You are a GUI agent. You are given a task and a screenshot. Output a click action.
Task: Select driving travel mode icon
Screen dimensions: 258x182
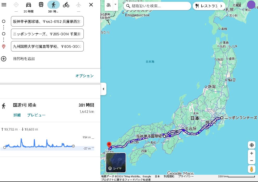29,5
